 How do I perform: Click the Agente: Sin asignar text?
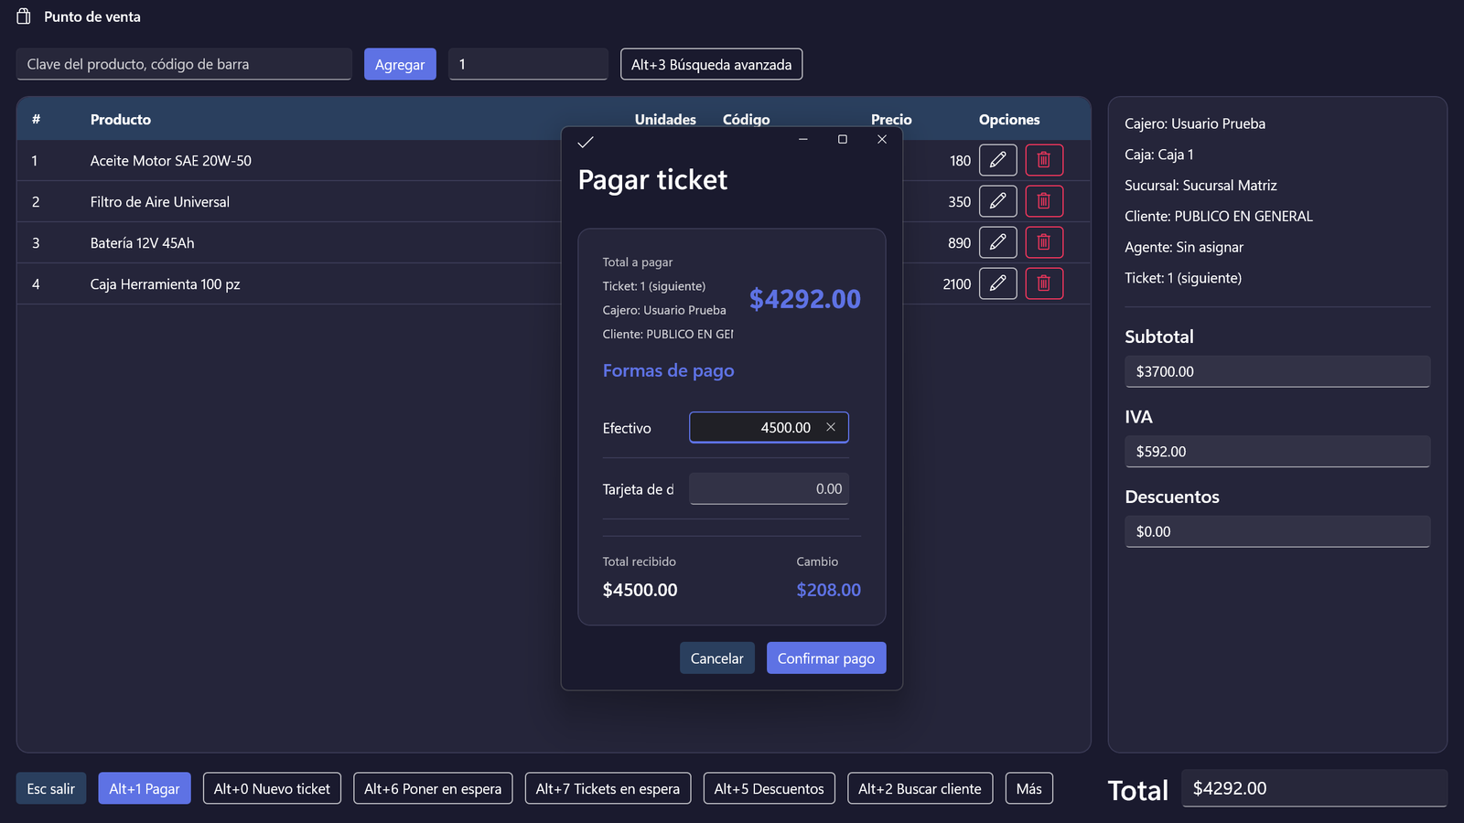(x=1184, y=247)
